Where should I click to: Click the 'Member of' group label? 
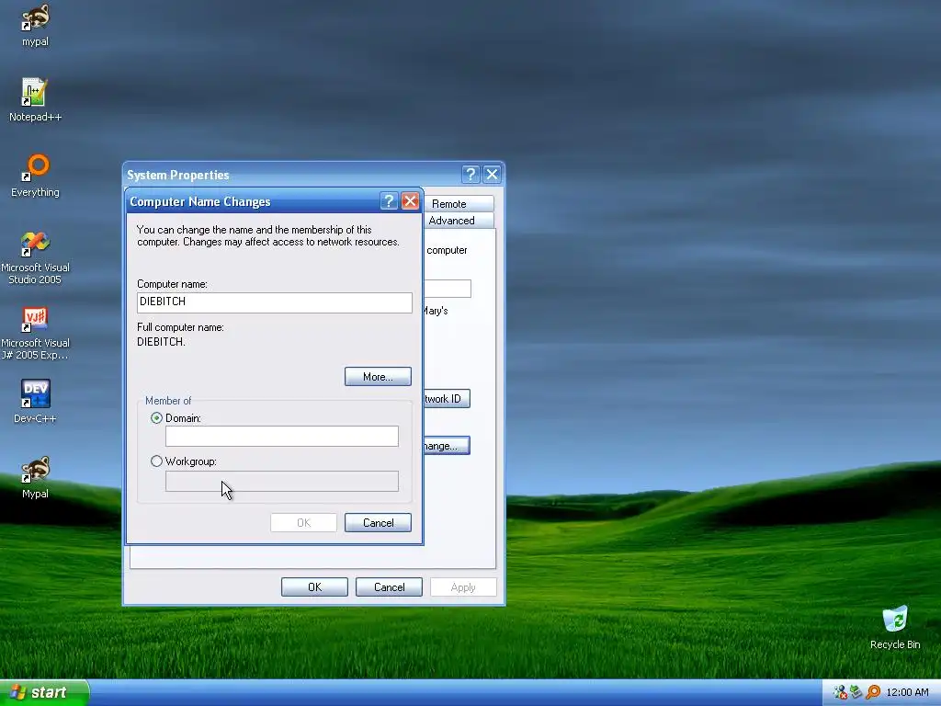(x=168, y=401)
